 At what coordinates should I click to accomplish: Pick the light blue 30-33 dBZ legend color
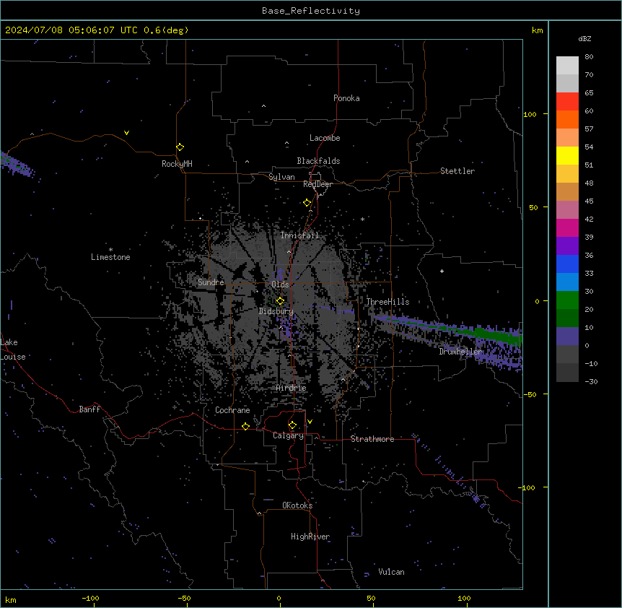pyautogui.click(x=567, y=282)
